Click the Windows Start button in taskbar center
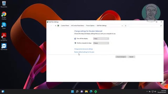Screen dimensions: 168x94 point(72,91)
